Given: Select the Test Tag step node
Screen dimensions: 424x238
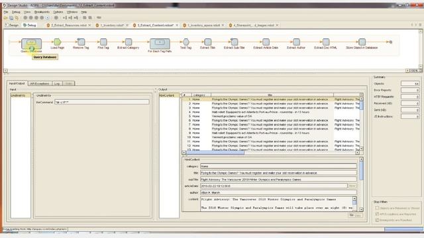Looking at the screenshot, I should pyautogui.click(x=185, y=42).
